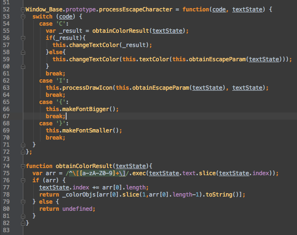Click the fold end marker on line 72

(x=23, y=152)
